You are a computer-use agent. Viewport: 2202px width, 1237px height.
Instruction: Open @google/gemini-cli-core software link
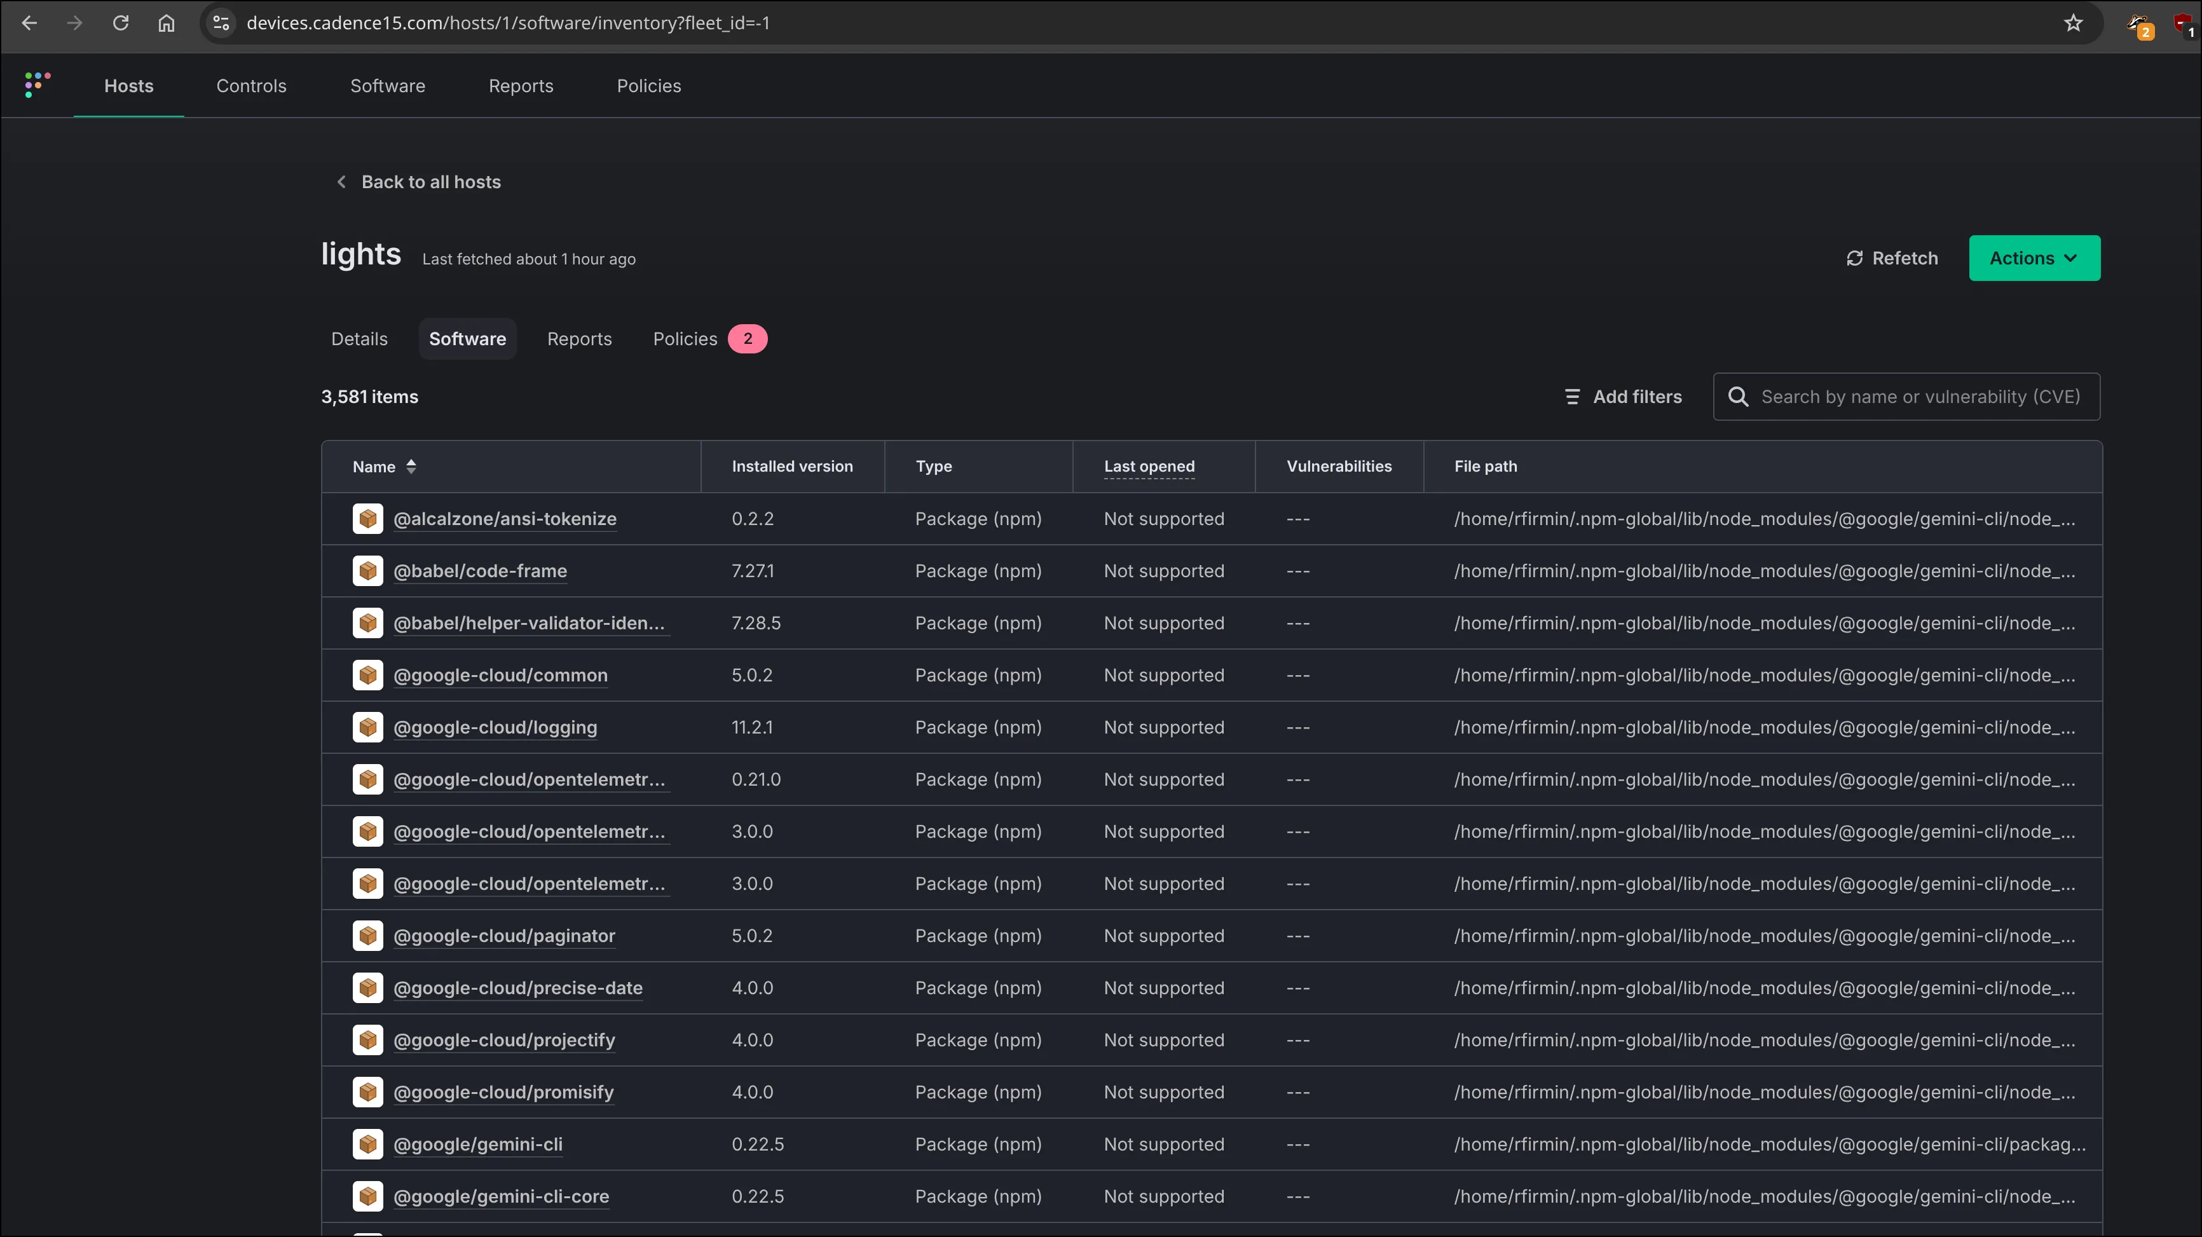(x=501, y=1197)
